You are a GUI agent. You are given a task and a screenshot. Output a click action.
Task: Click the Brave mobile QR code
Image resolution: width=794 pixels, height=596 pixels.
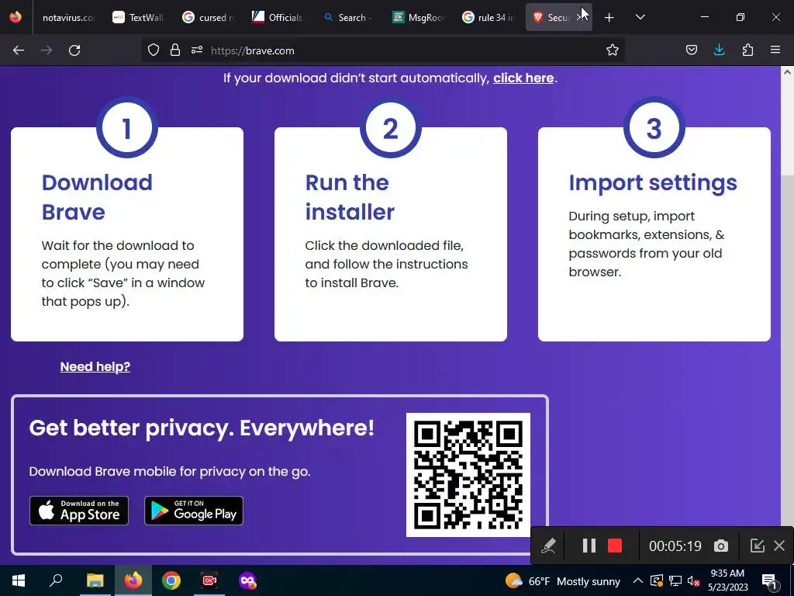click(x=468, y=475)
